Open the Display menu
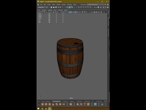This screenshot has height=110, width=146. point(64,5)
